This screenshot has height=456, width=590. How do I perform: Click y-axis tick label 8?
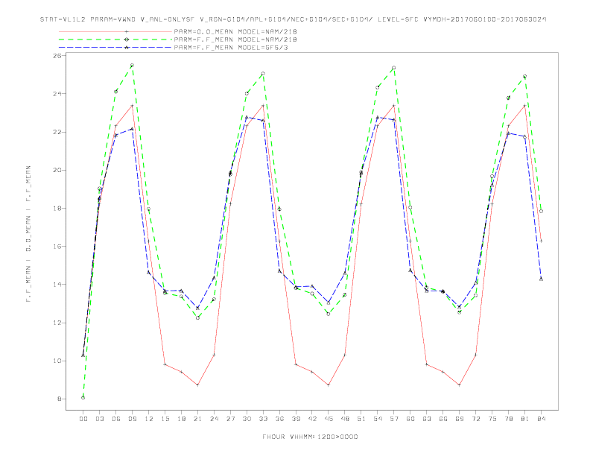60,399
